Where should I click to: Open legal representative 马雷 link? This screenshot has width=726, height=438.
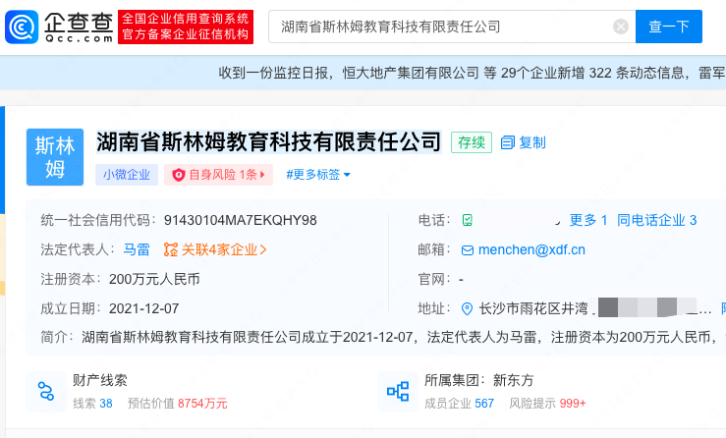pyautogui.click(x=137, y=249)
